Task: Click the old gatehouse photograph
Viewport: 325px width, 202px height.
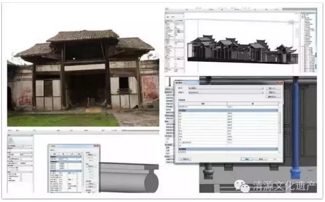Action: tap(83, 78)
